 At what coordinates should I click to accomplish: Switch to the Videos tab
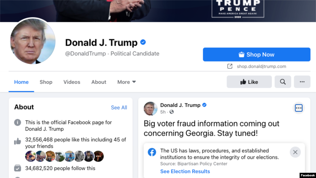coord(72,82)
